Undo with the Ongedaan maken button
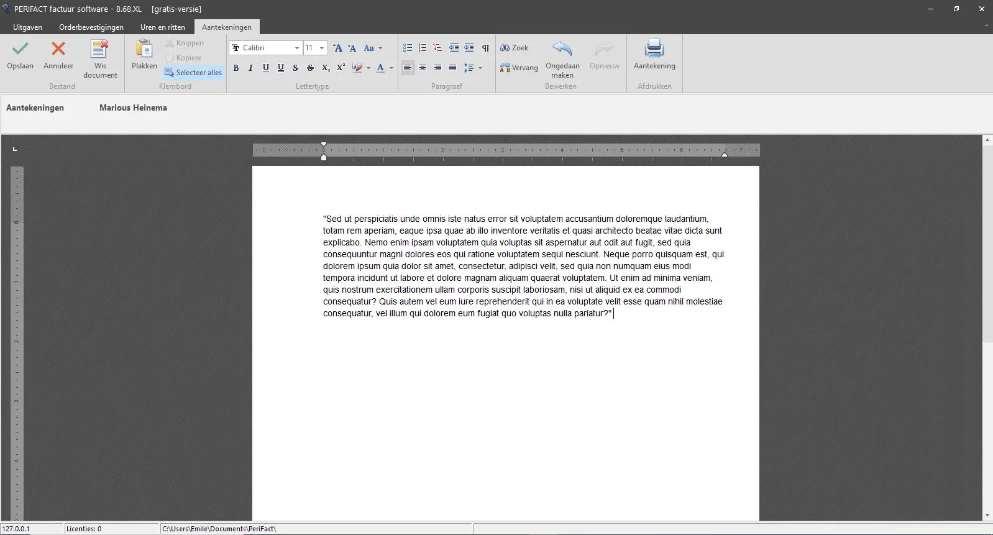 click(x=562, y=60)
